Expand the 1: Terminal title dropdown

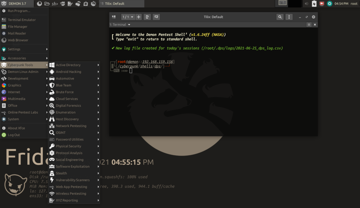pos(120,25)
